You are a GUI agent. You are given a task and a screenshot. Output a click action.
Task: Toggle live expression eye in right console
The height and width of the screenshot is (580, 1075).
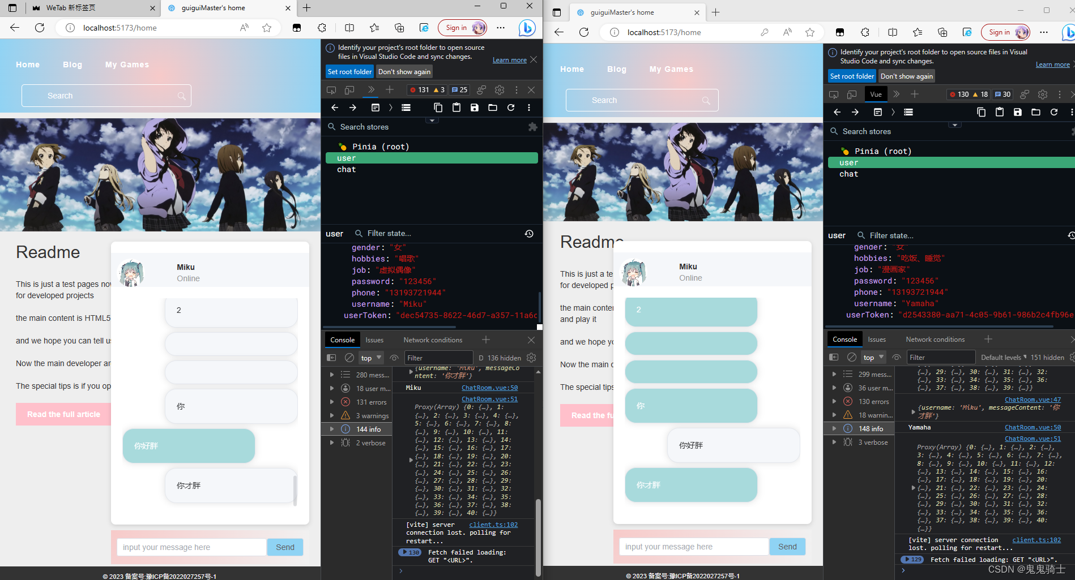click(897, 357)
